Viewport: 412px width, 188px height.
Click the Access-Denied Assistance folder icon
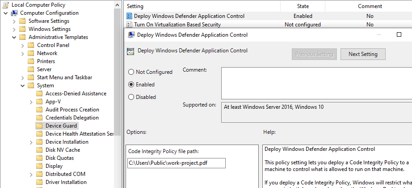(39, 94)
